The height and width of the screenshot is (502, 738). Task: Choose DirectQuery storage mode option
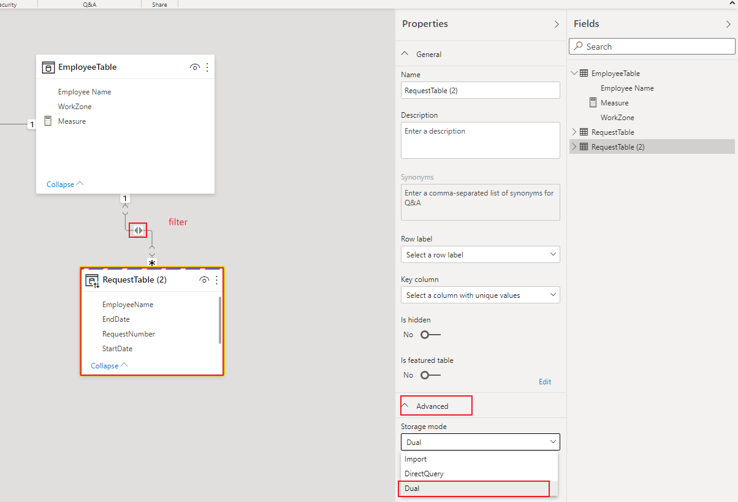point(479,474)
